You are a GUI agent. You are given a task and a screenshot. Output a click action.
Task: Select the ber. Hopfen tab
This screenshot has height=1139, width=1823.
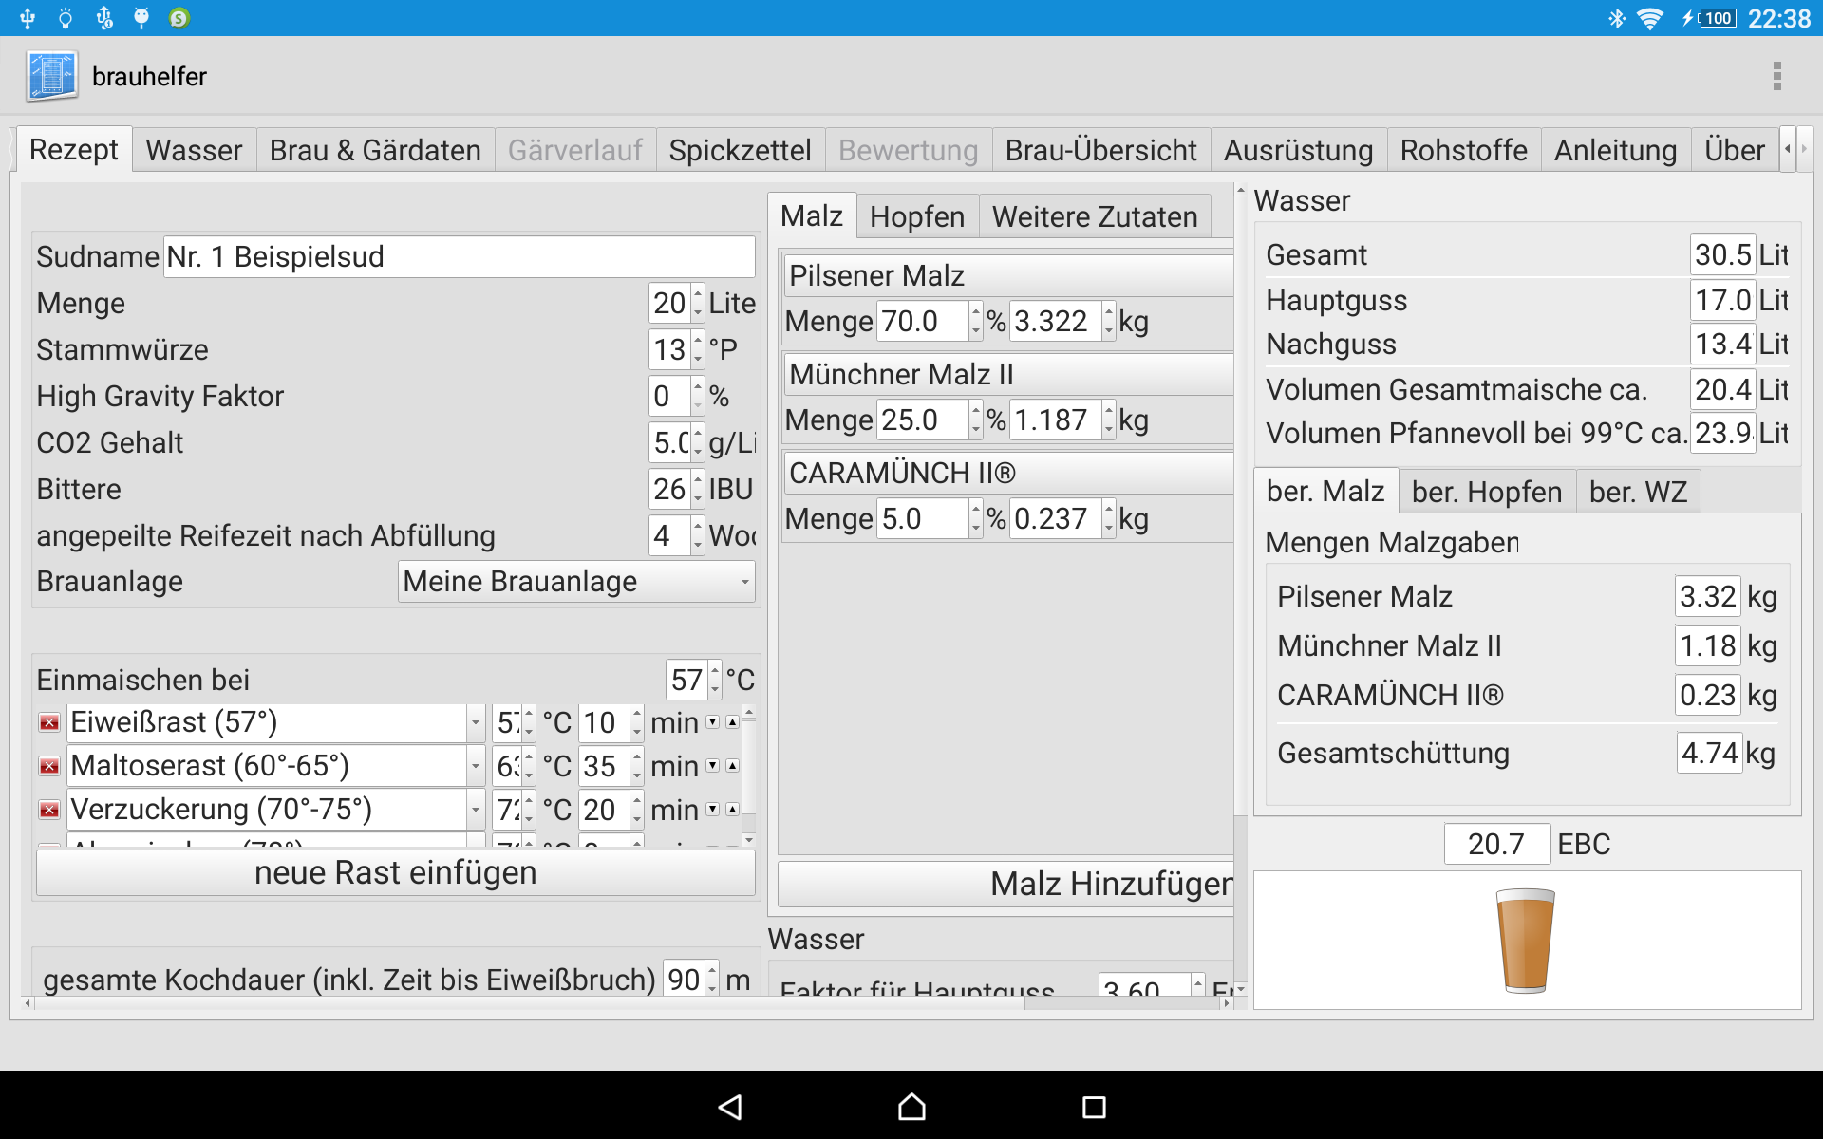[x=1486, y=493]
